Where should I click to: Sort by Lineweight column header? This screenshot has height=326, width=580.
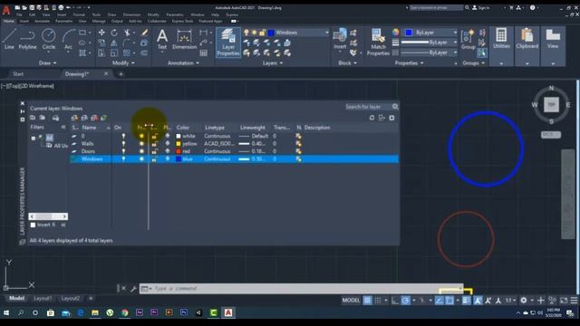[x=253, y=128]
